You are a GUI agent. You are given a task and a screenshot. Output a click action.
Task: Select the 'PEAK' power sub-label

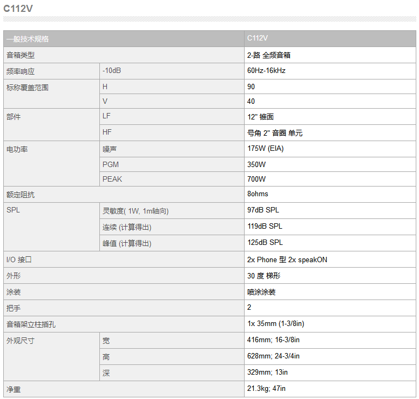pyautogui.click(x=112, y=179)
